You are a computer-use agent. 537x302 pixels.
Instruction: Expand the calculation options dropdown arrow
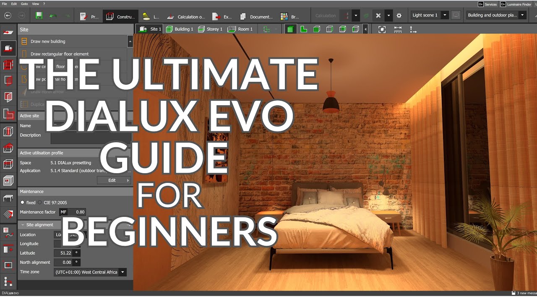(x=356, y=16)
